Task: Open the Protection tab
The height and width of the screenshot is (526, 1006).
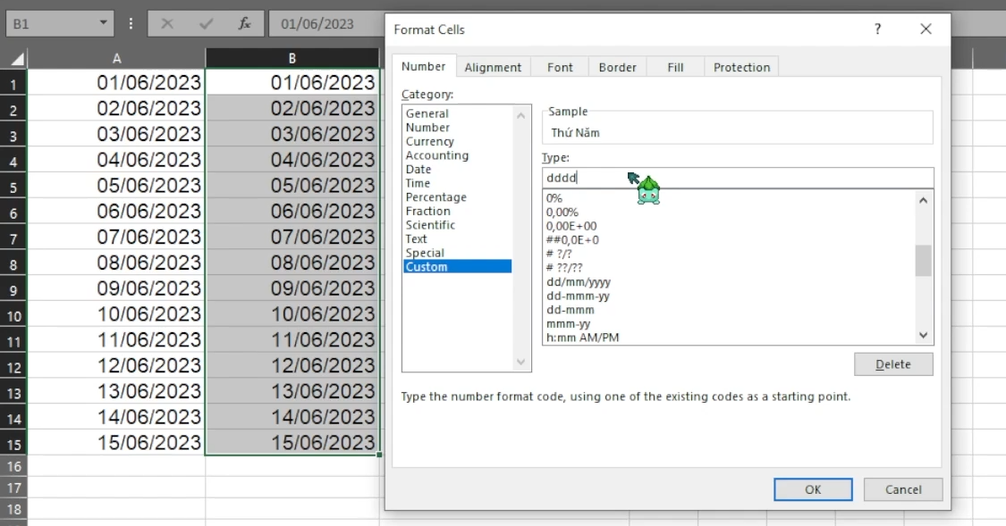Action: pos(740,66)
